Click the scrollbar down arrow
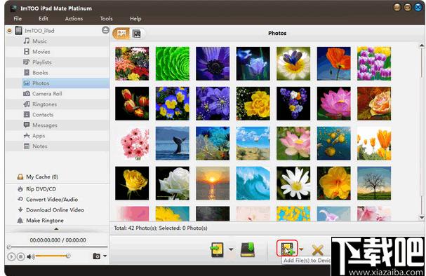The image size is (426, 276). (x=422, y=217)
